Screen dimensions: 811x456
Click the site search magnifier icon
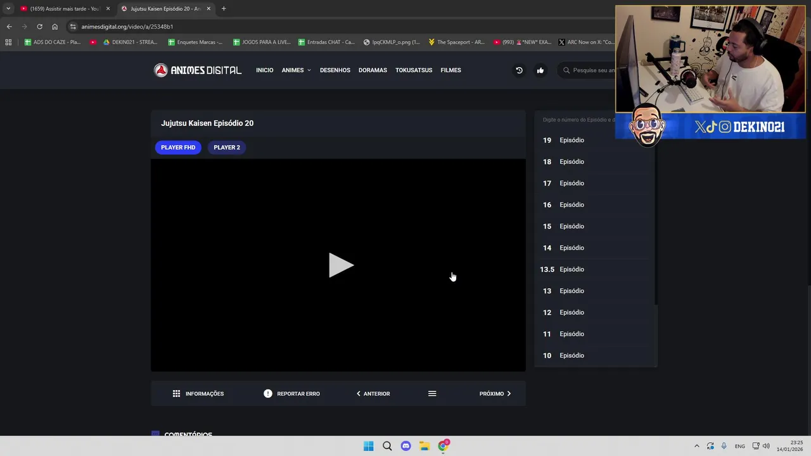click(566, 70)
